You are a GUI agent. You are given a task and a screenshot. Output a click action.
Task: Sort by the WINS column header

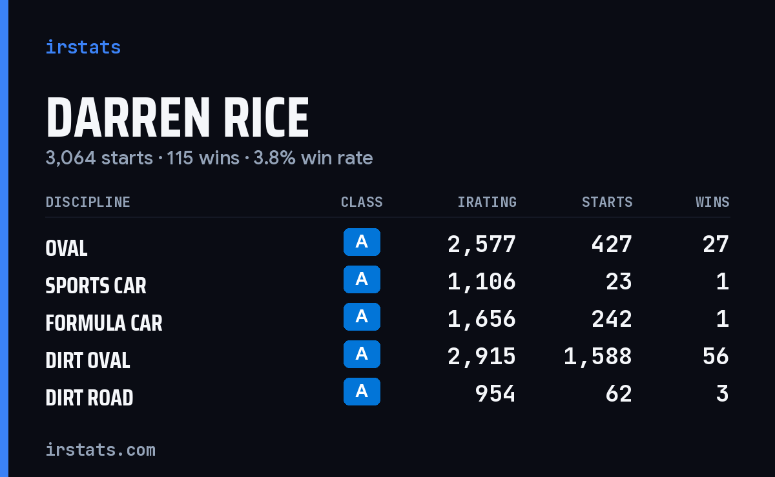(712, 202)
